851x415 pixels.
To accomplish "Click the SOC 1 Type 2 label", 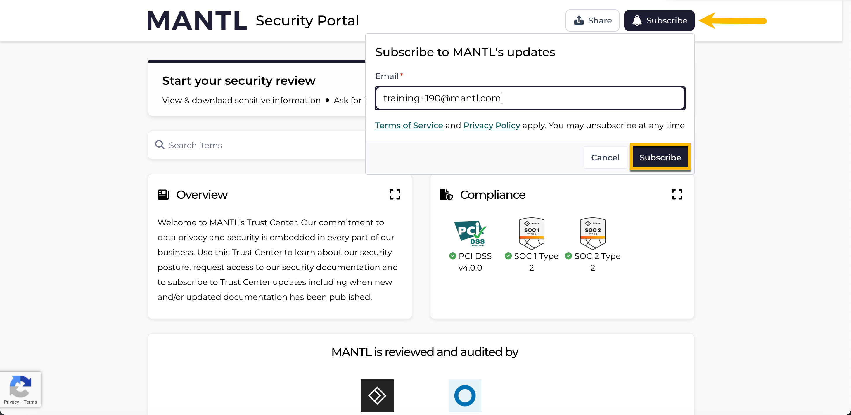I will click(x=536, y=262).
